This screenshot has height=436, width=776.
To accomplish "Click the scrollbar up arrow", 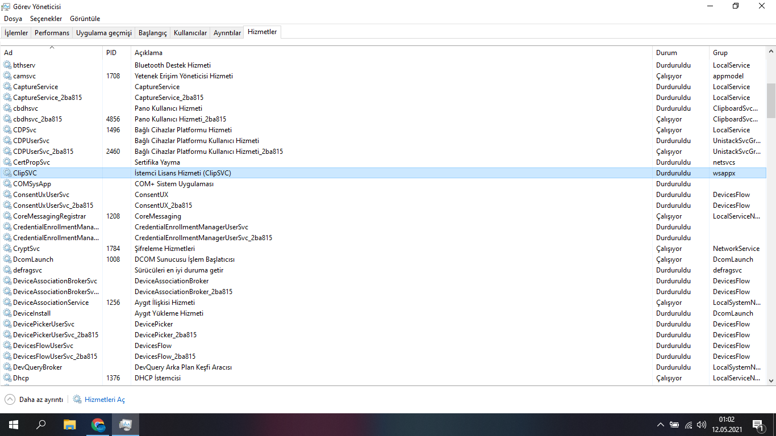I will pos(771,51).
